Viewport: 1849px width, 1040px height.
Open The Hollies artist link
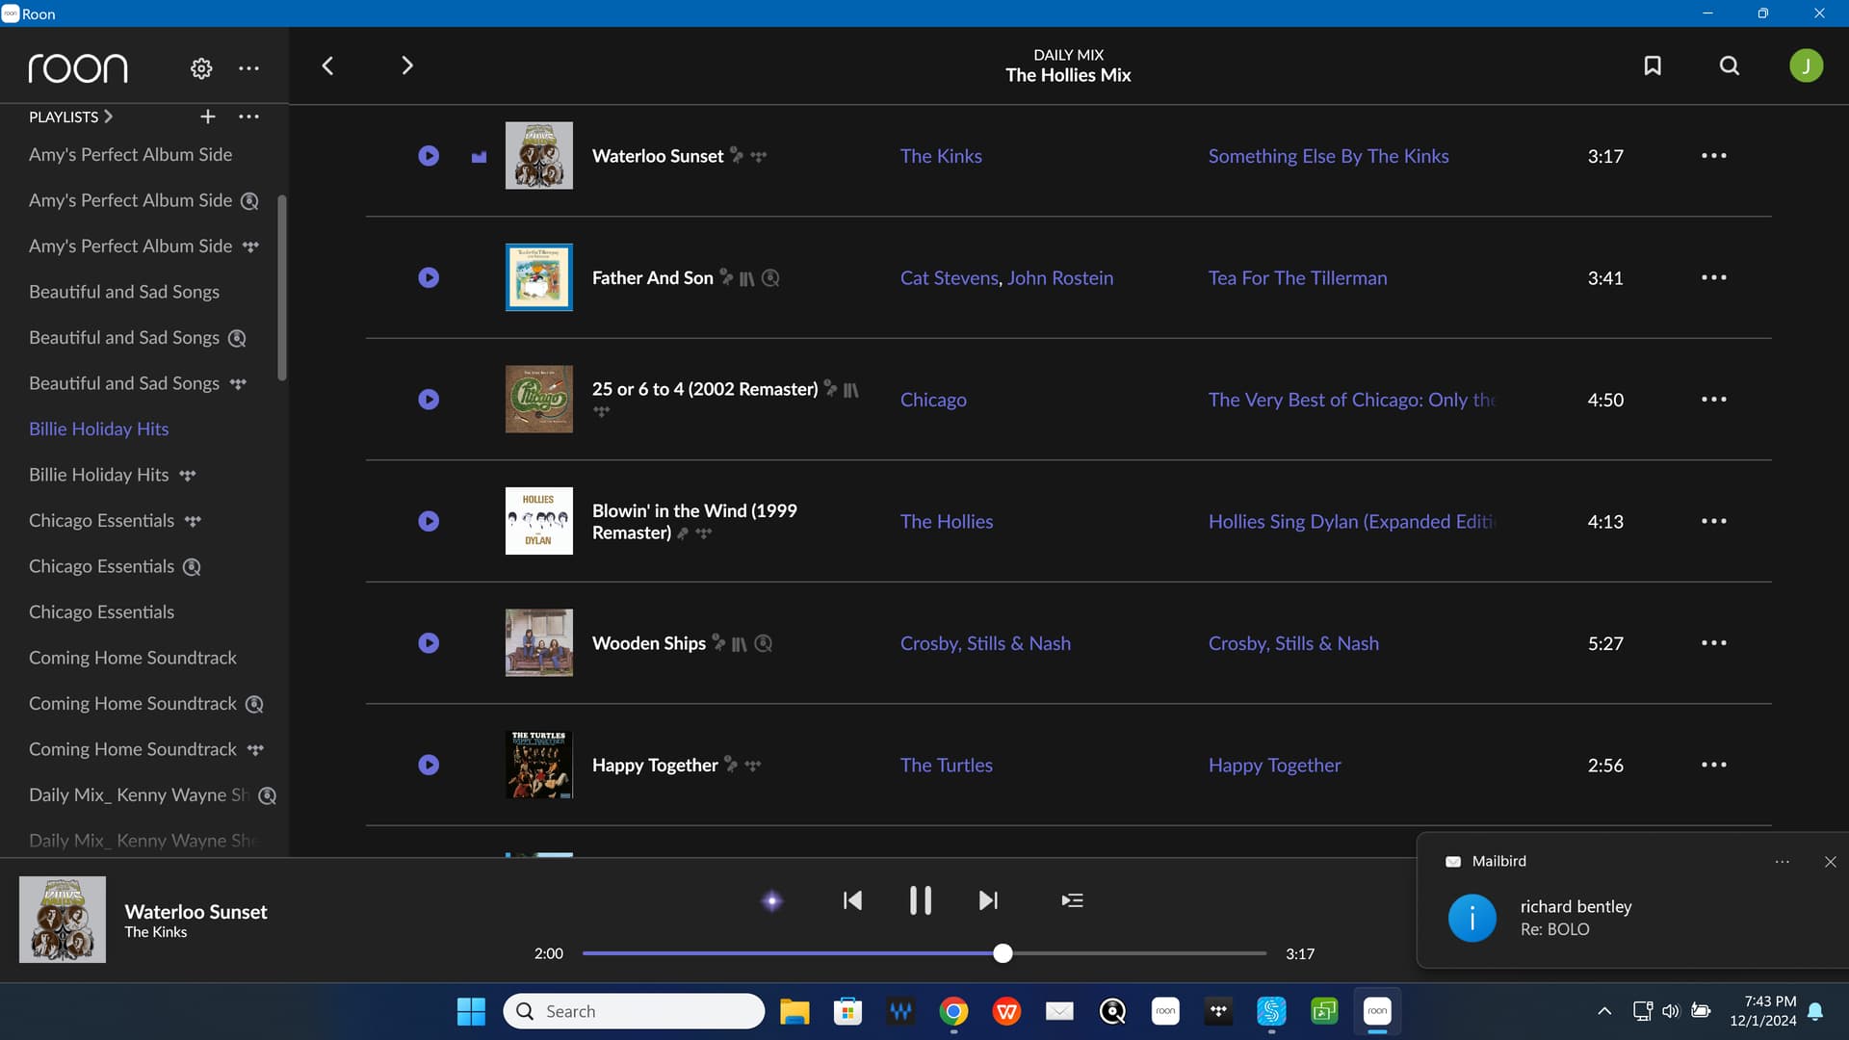click(946, 521)
